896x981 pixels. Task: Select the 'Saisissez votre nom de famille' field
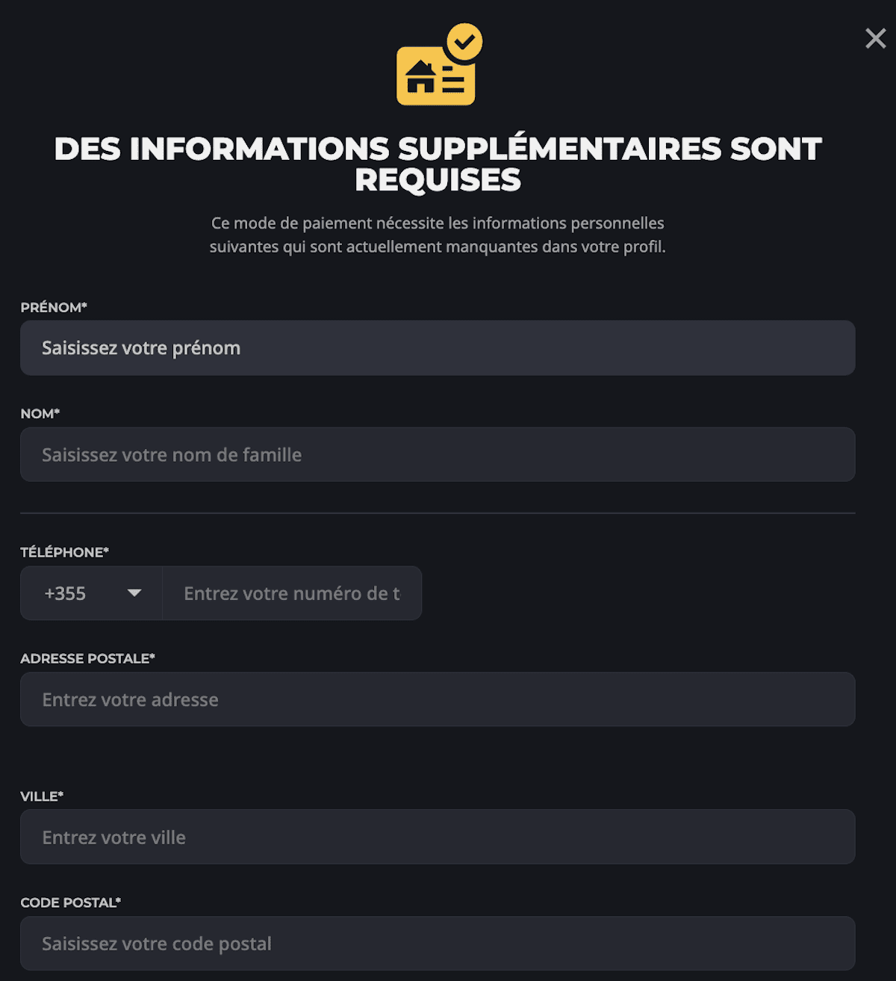tap(437, 454)
